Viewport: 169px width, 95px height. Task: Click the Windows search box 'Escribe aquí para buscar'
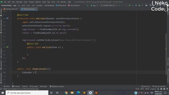(27, 93)
